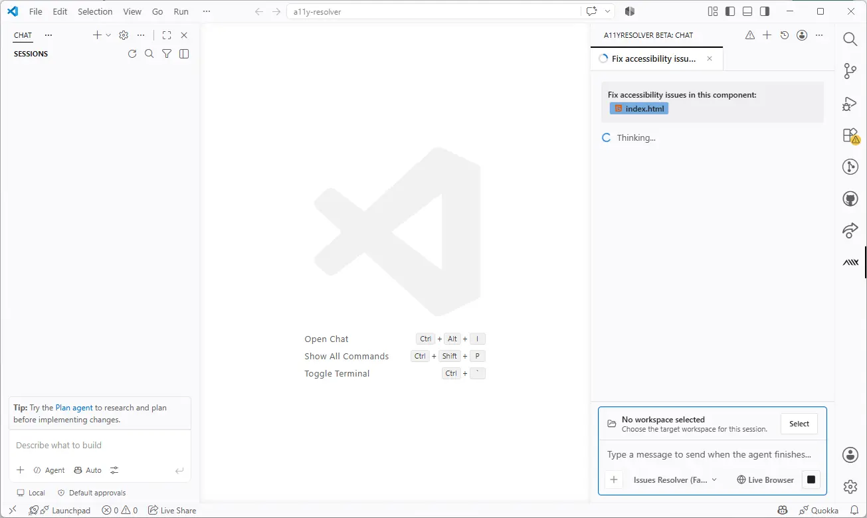Click the remote window icon in status bar
867x518 pixels.
(12, 510)
